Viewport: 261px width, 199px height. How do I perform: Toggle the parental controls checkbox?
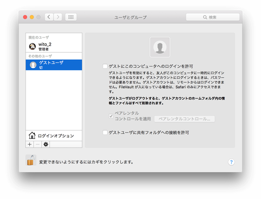click(111, 116)
